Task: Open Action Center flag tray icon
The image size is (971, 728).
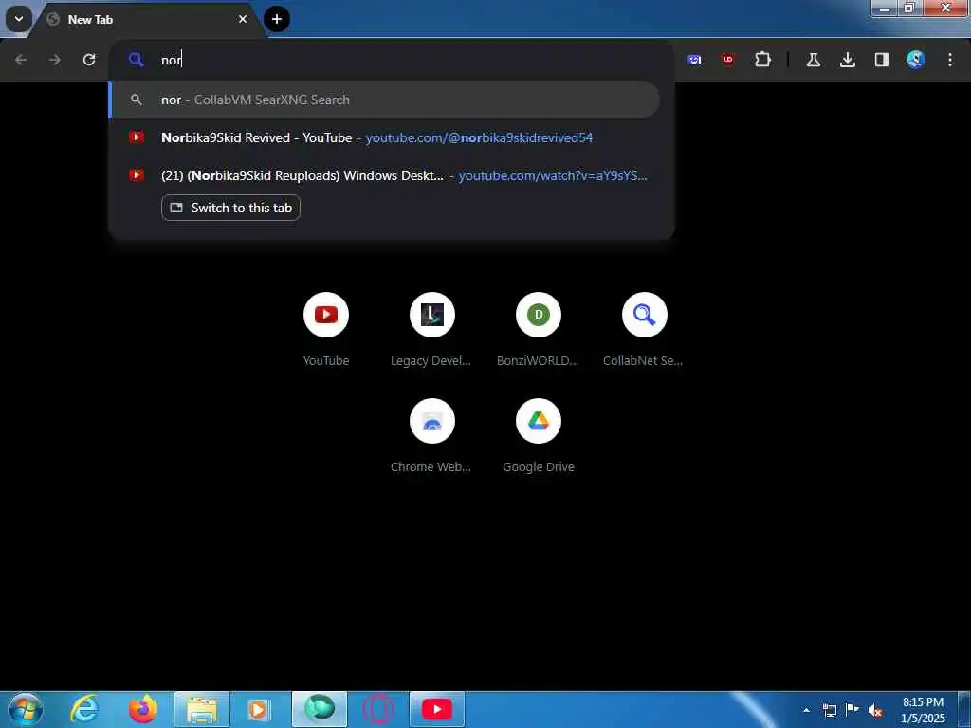Action: pos(852,710)
